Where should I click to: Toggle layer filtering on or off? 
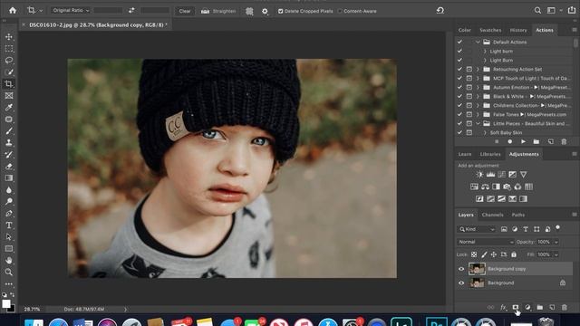click(558, 227)
